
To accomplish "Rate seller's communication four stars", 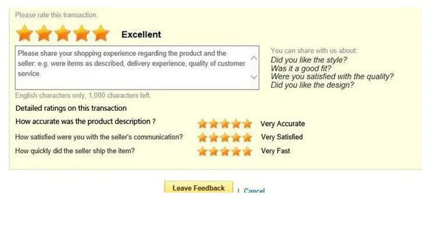I will click(x=236, y=137).
